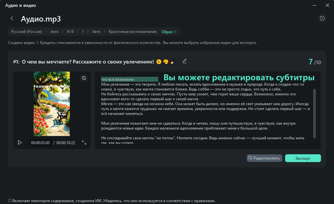
Task: Click the video preview thumbnail
Action: [51, 104]
